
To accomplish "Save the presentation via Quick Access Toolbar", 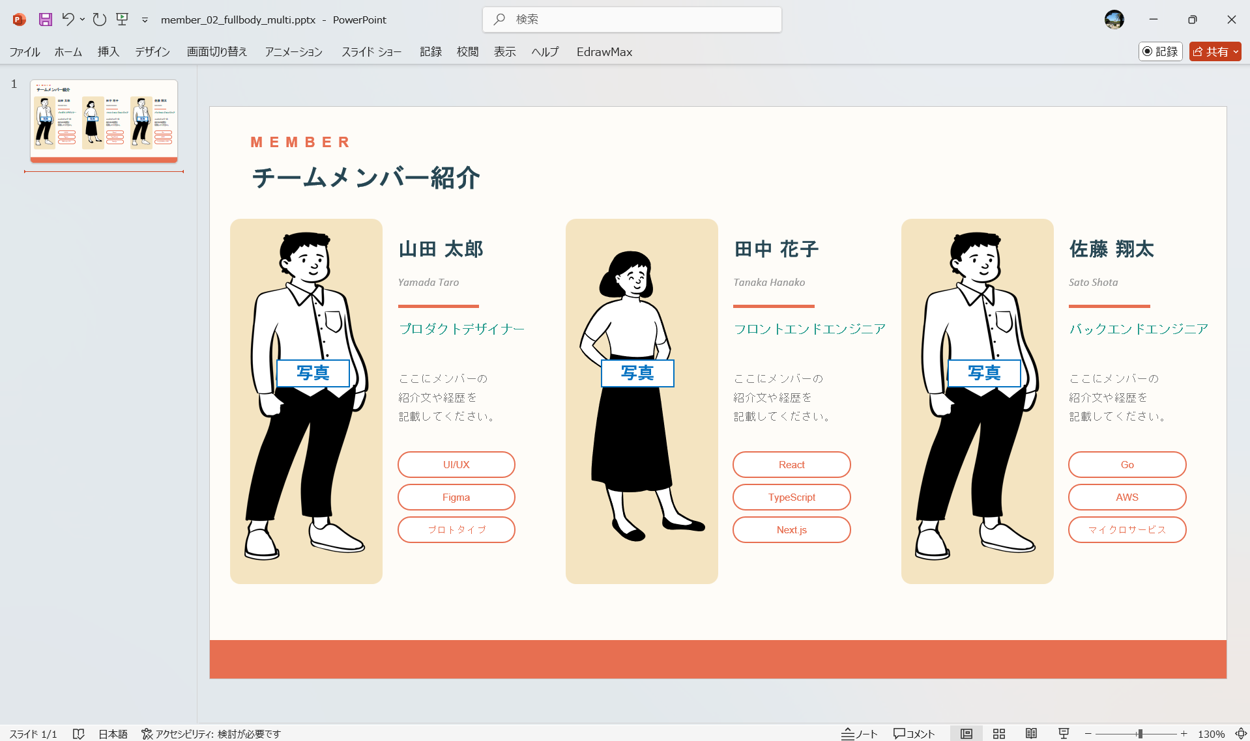I will point(44,20).
